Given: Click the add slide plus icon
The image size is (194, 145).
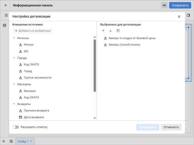Looking at the screenshot, I should click(4, 141).
